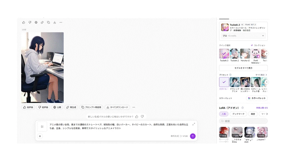Click the help icon beside プリセット
This screenshot has width=287, height=161.
tap(230, 75)
